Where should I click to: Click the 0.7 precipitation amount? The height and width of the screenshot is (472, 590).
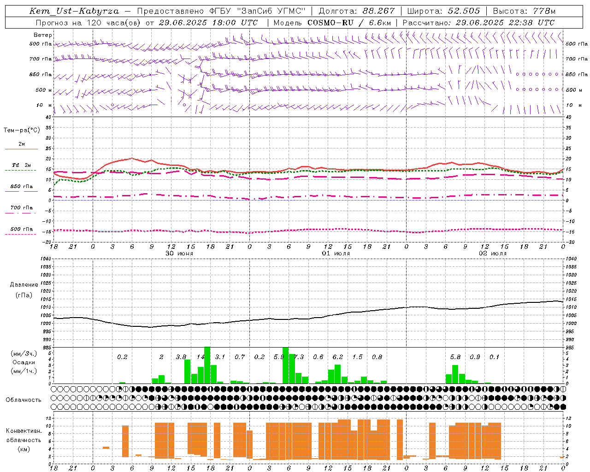point(240,357)
